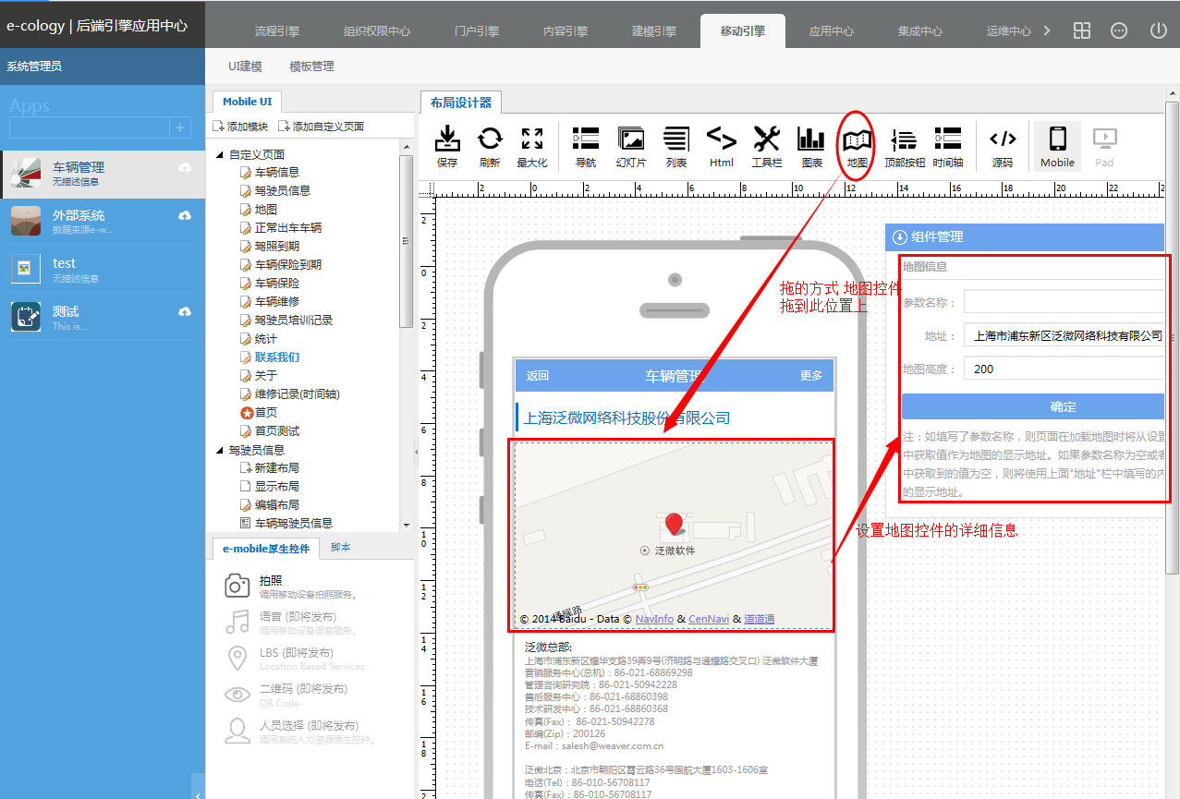Click 更多 in the phone preview header
The image size is (1180, 799).
click(x=811, y=375)
